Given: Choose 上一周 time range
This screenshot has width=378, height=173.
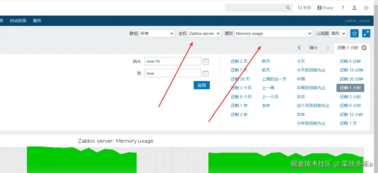Looking at the screenshot, I should pyautogui.click(x=268, y=88).
